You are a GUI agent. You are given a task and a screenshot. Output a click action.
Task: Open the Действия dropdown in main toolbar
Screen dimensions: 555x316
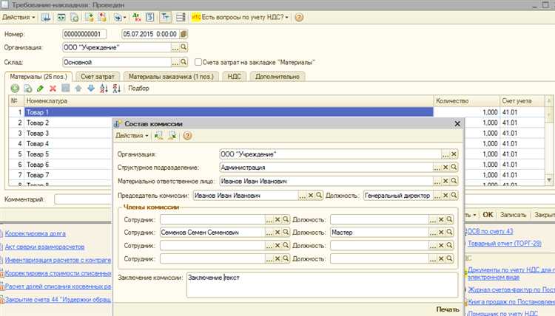click(17, 17)
